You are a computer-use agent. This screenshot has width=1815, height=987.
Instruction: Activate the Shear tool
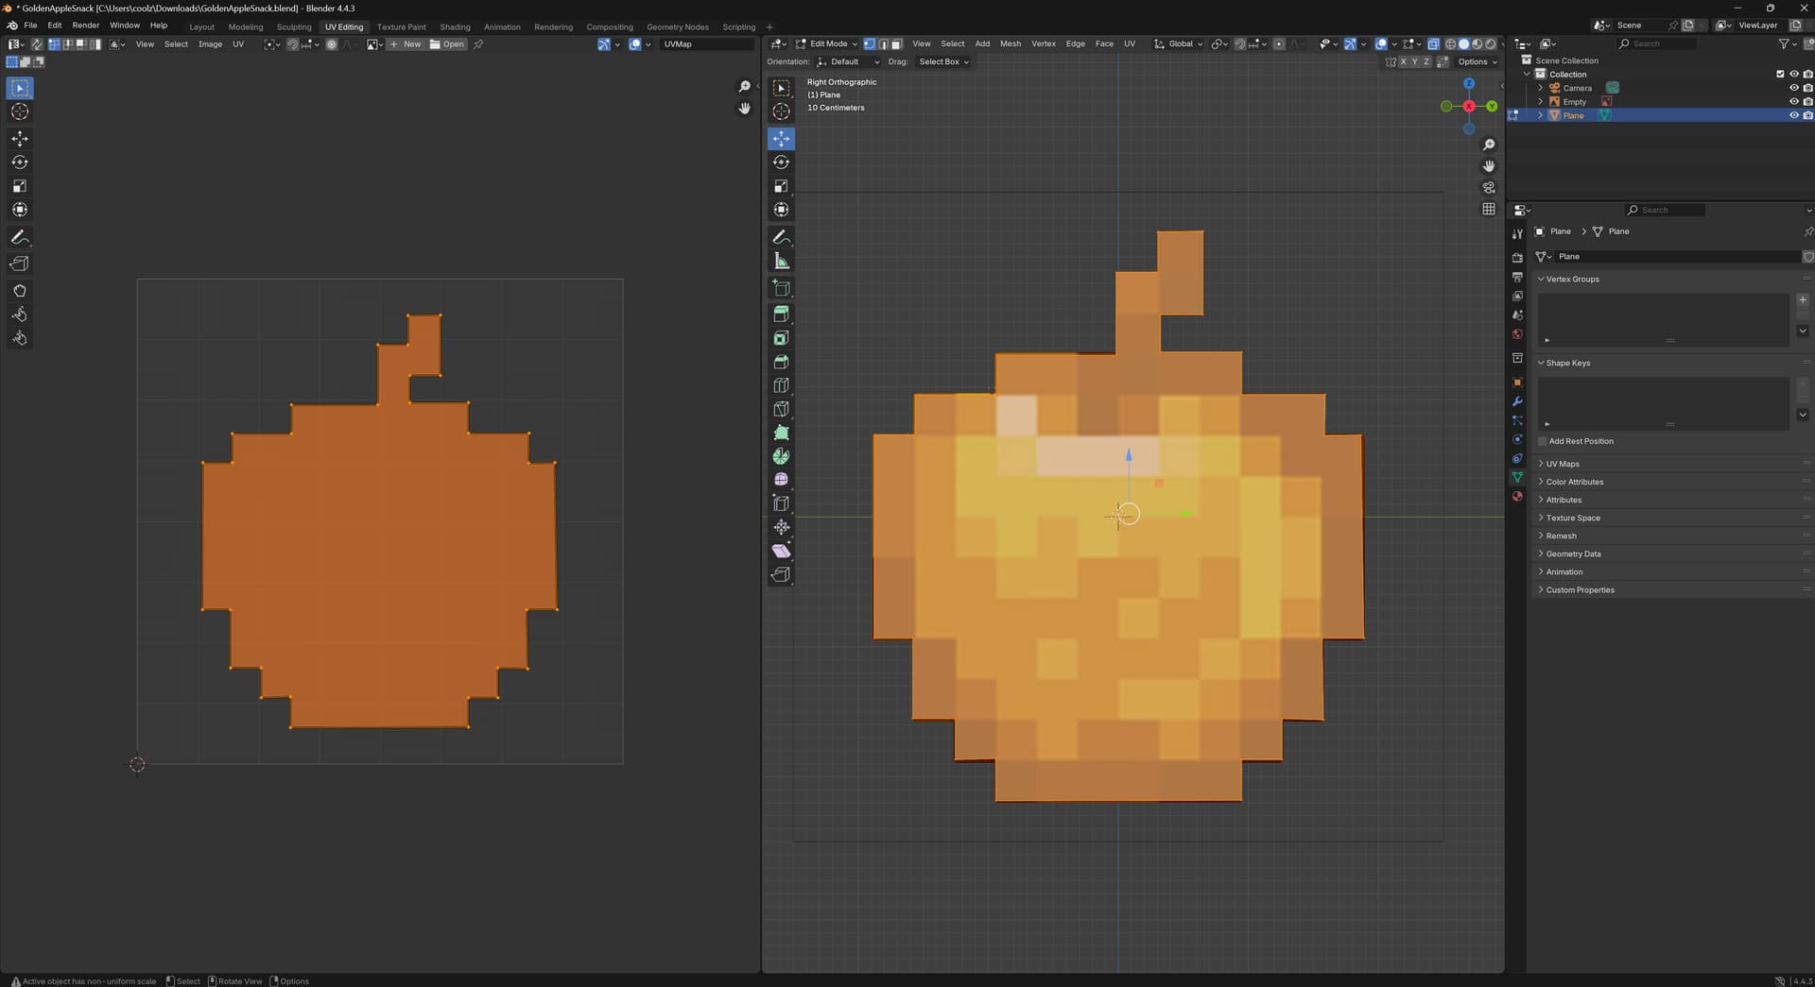(781, 551)
